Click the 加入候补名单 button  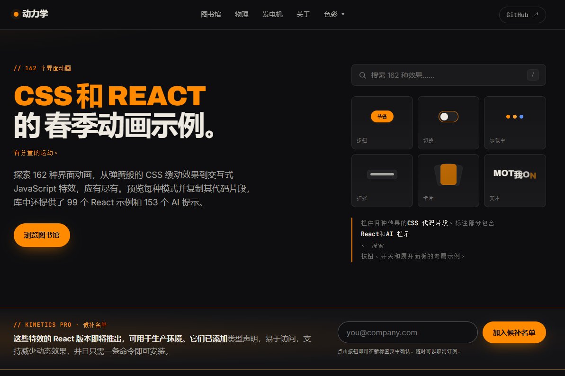(x=514, y=332)
